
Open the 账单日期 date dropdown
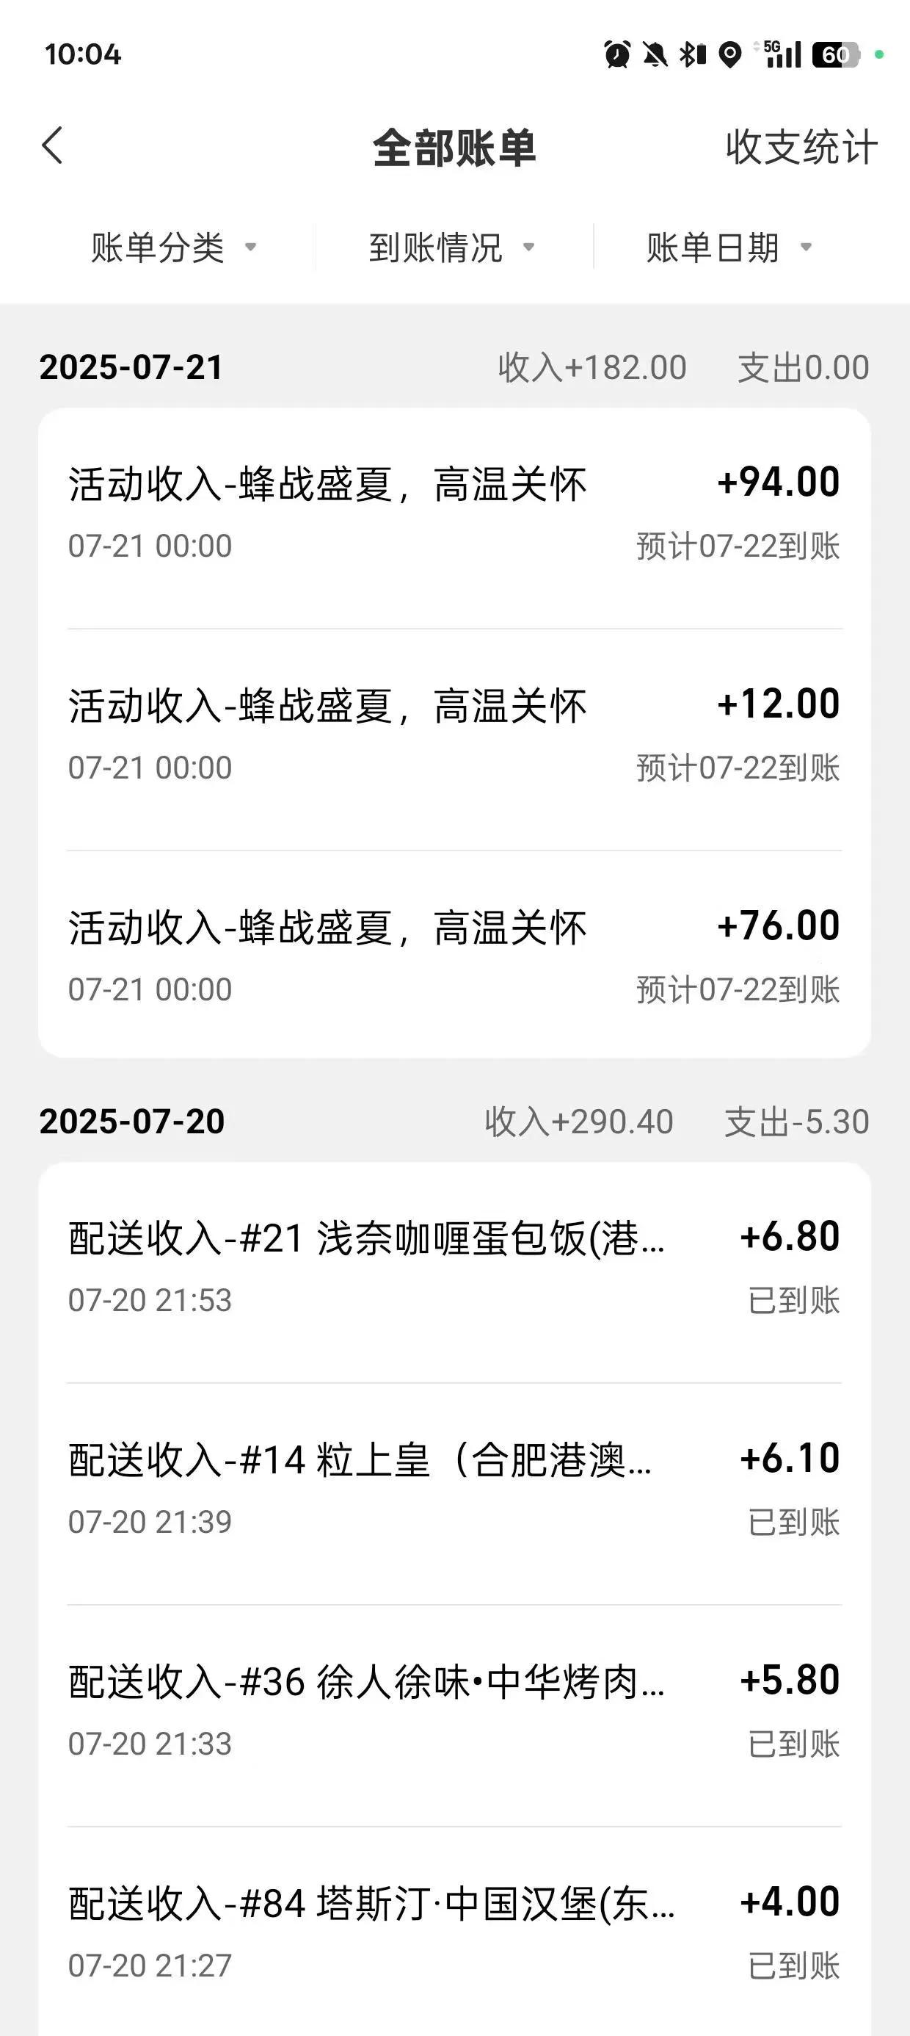pyautogui.click(x=729, y=248)
